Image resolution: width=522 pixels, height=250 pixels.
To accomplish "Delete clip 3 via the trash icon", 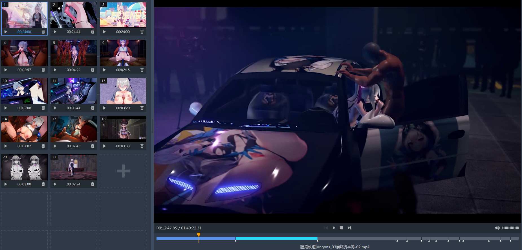I will (x=142, y=32).
